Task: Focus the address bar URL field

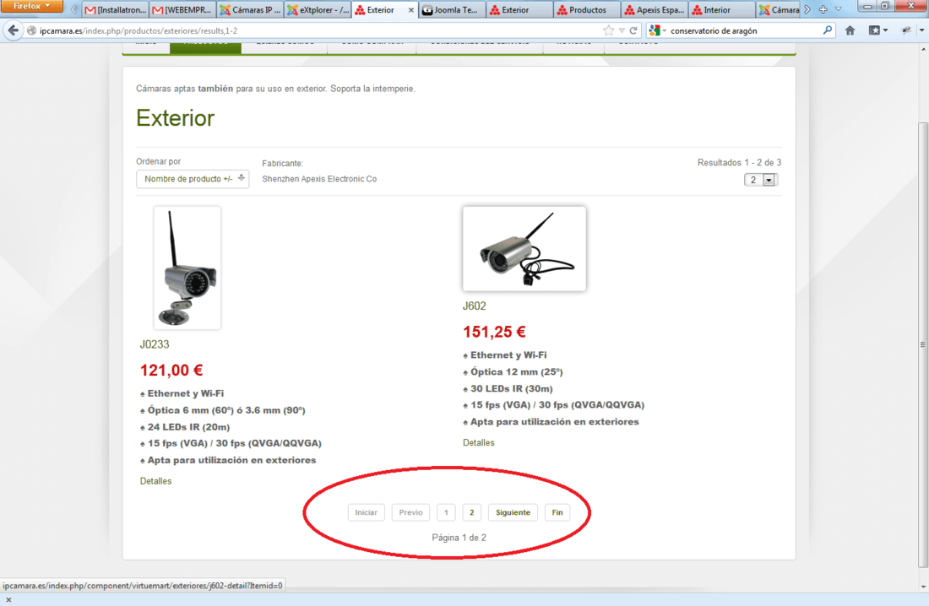Action: [x=314, y=30]
